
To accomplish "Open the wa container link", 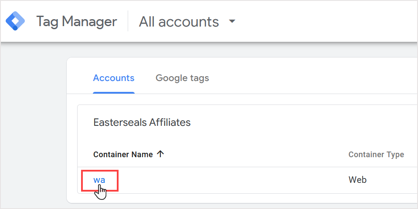I will [99, 180].
